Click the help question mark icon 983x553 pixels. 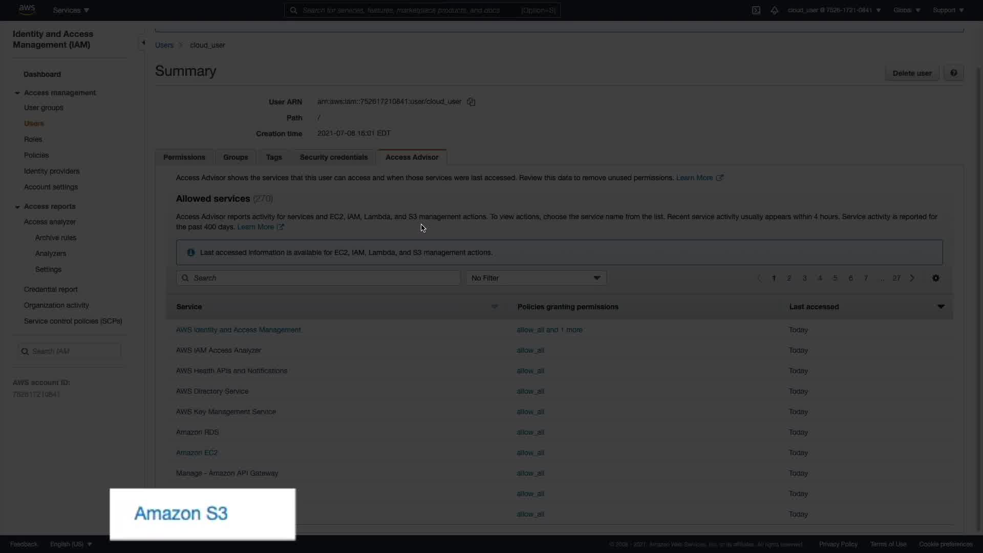[x=954, y=73]
